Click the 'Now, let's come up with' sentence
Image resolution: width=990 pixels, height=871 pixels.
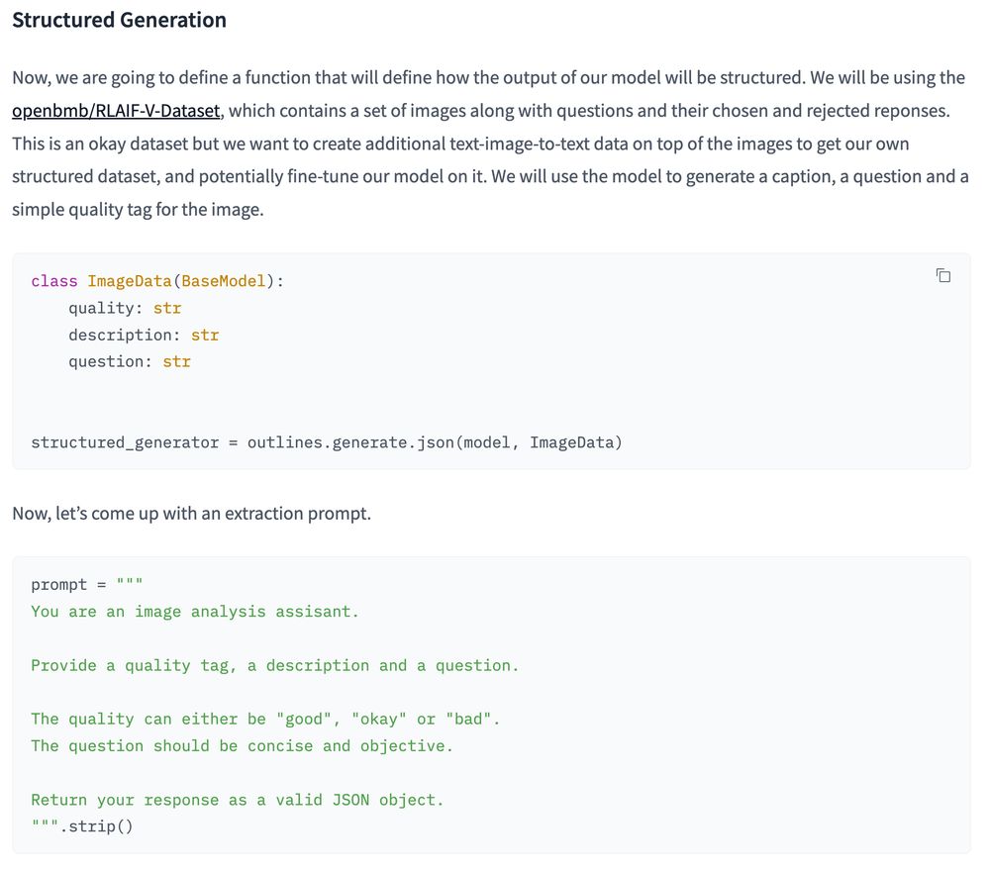(x=191, y=513)
